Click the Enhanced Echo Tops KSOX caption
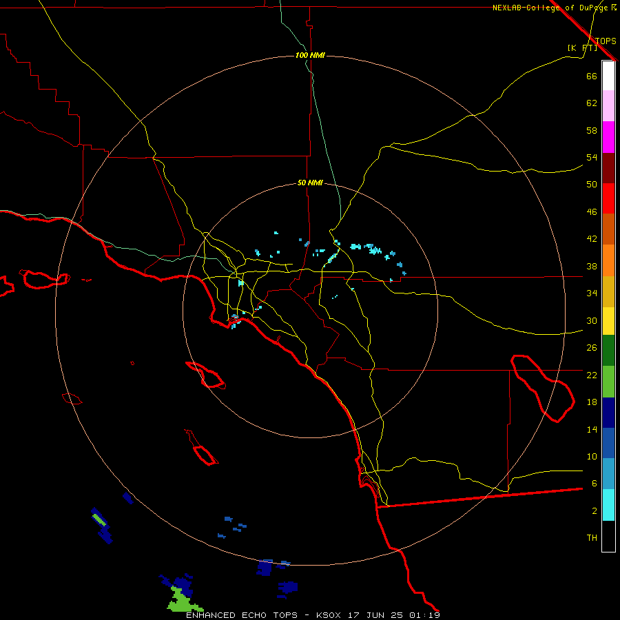Screen dimensions: 620x620 pyautogui.click(x=313, y=615)
